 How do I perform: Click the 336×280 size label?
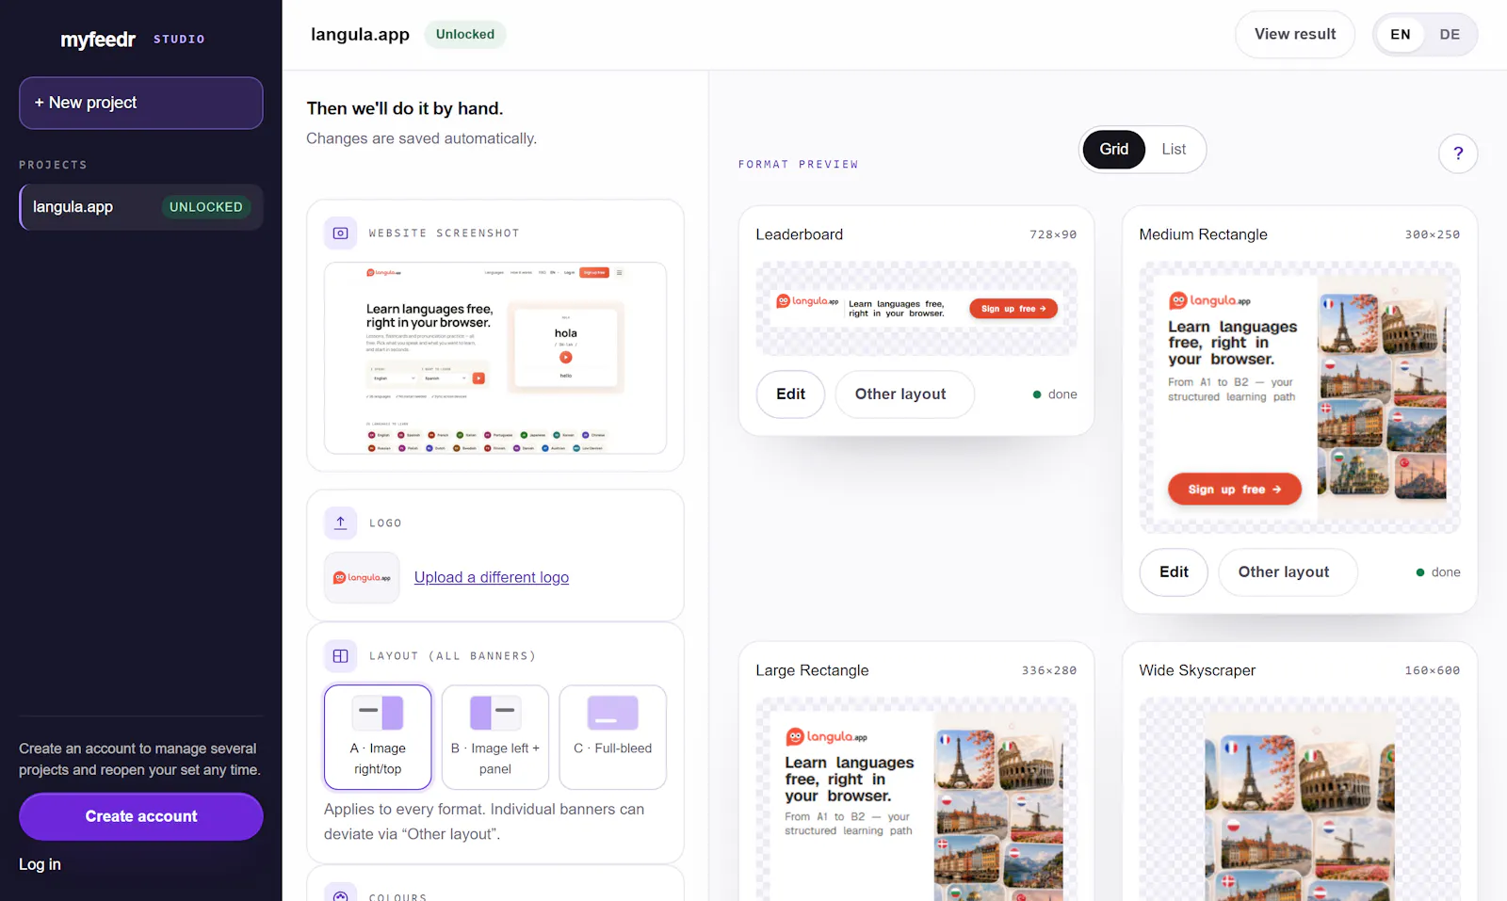[1049, 670]
